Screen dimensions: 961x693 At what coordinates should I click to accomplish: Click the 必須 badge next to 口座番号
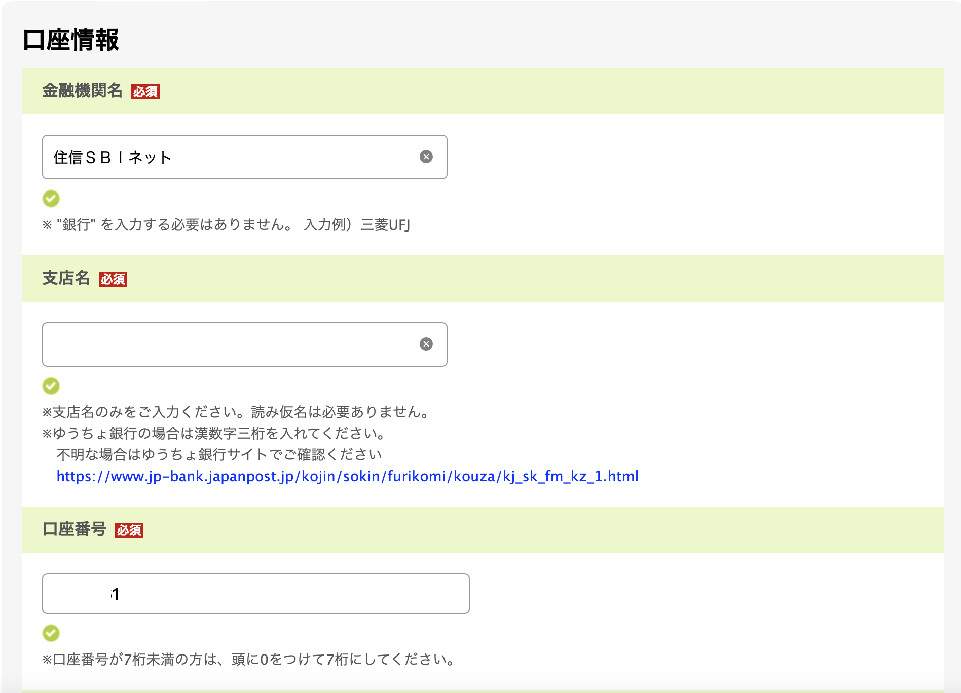point(129,530)
